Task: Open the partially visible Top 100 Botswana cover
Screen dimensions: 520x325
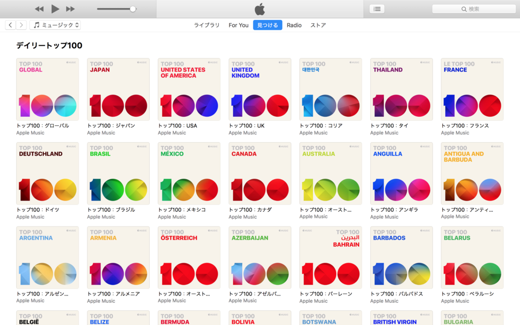Action: point(331,318)
